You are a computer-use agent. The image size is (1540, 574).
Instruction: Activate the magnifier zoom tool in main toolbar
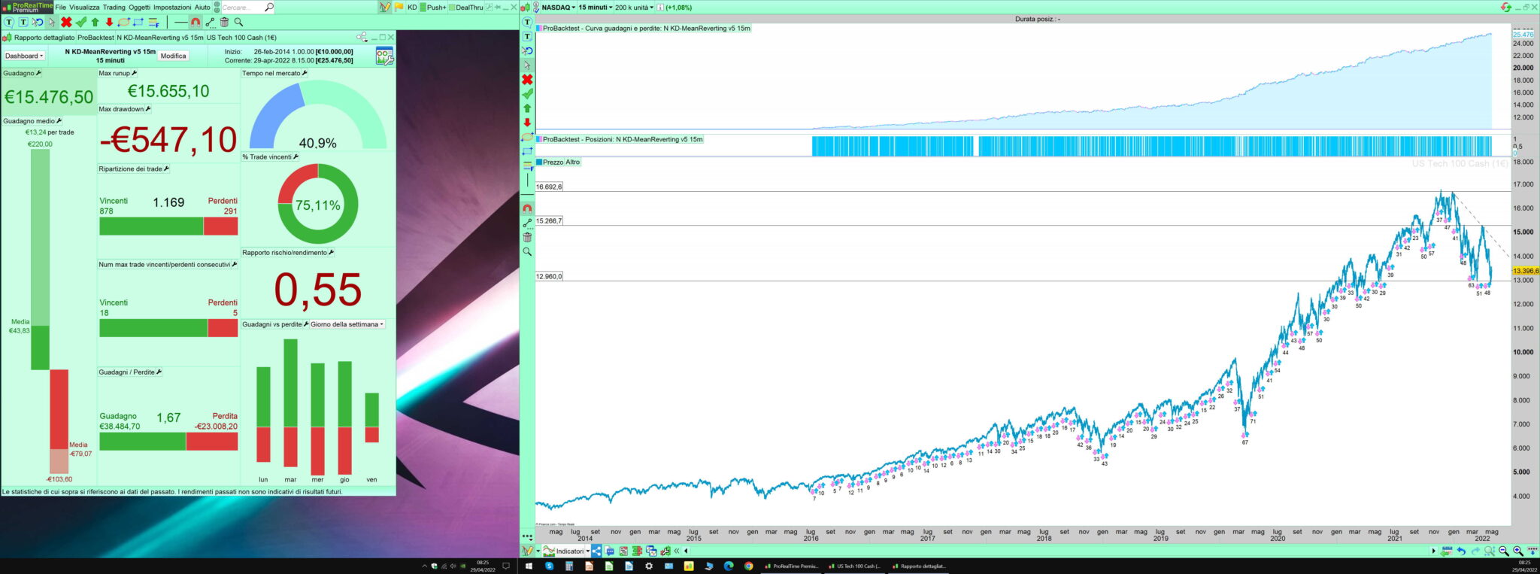click(x=238, y=23)
